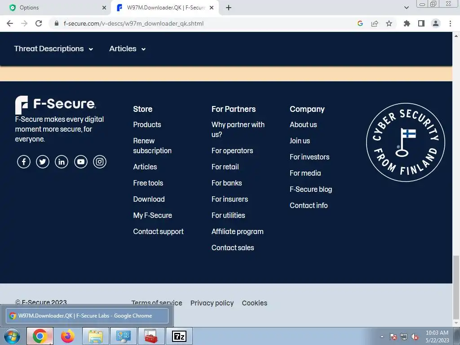The image size is (460, 345).
Task: Open File Explorer from taskbar
Action: point(96,336)
